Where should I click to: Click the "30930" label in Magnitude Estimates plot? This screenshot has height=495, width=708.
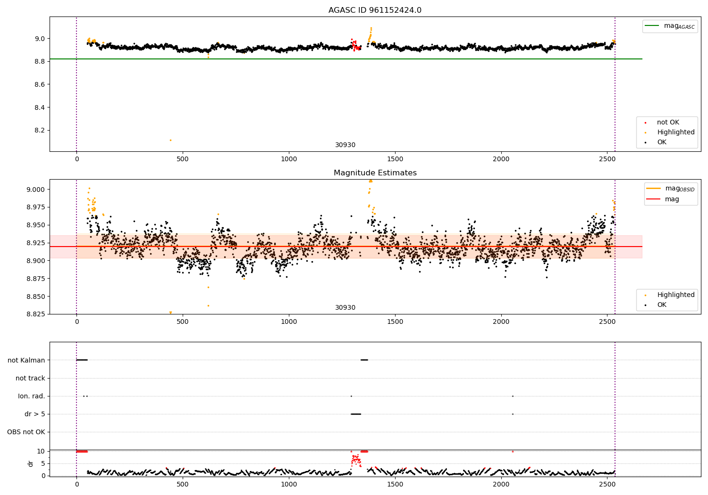(x=345, y=308)
